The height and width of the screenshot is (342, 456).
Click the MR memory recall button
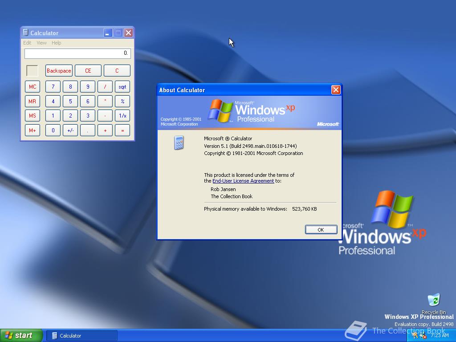tap(32, 101)
